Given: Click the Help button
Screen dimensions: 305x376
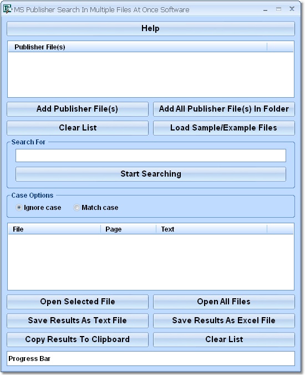Looking at the screenshot, I should pyautogui.click(x=151, y=28).
